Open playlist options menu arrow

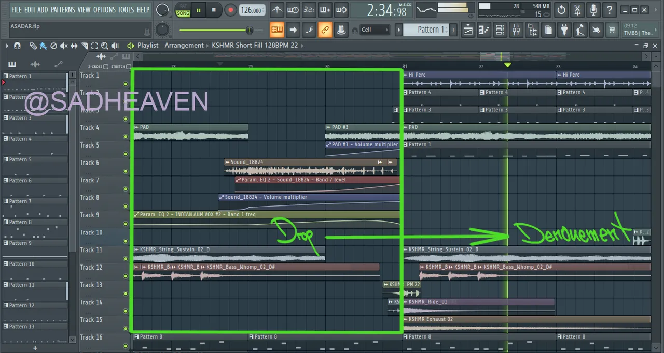point(7,46)
